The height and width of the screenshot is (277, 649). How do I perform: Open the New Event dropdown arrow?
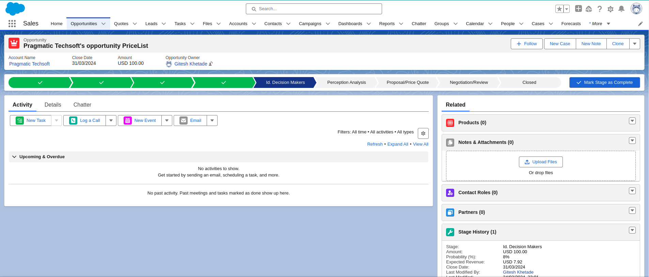[167, 121]
